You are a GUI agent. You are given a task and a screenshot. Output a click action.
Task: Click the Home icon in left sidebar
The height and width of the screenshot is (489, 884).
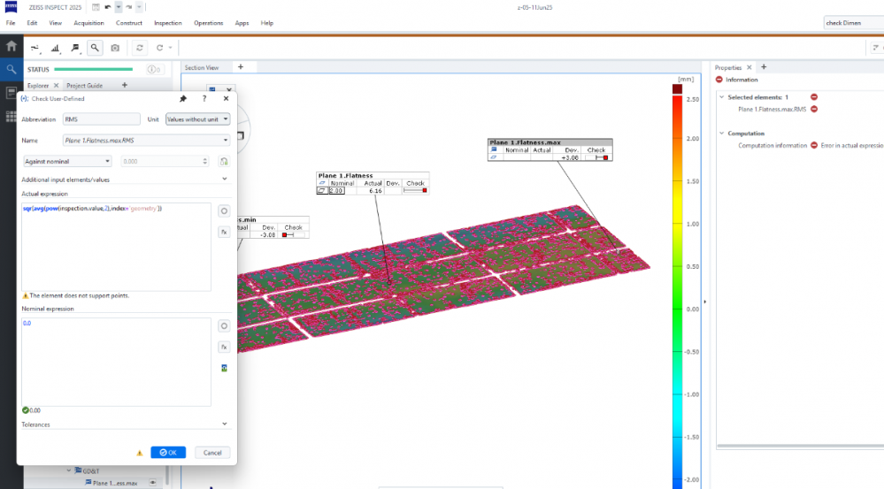pos(11,46)
